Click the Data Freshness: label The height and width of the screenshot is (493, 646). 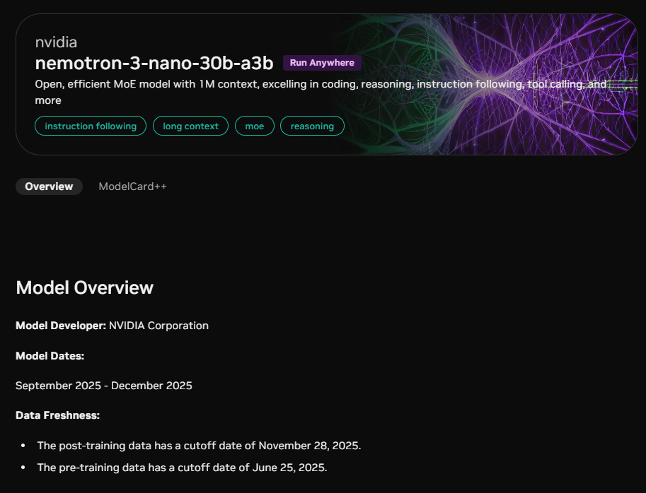pyautogui.click(x=58, y=415)
